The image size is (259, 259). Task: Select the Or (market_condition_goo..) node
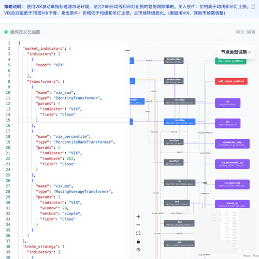pyautogui.click(x=180, y=183)
